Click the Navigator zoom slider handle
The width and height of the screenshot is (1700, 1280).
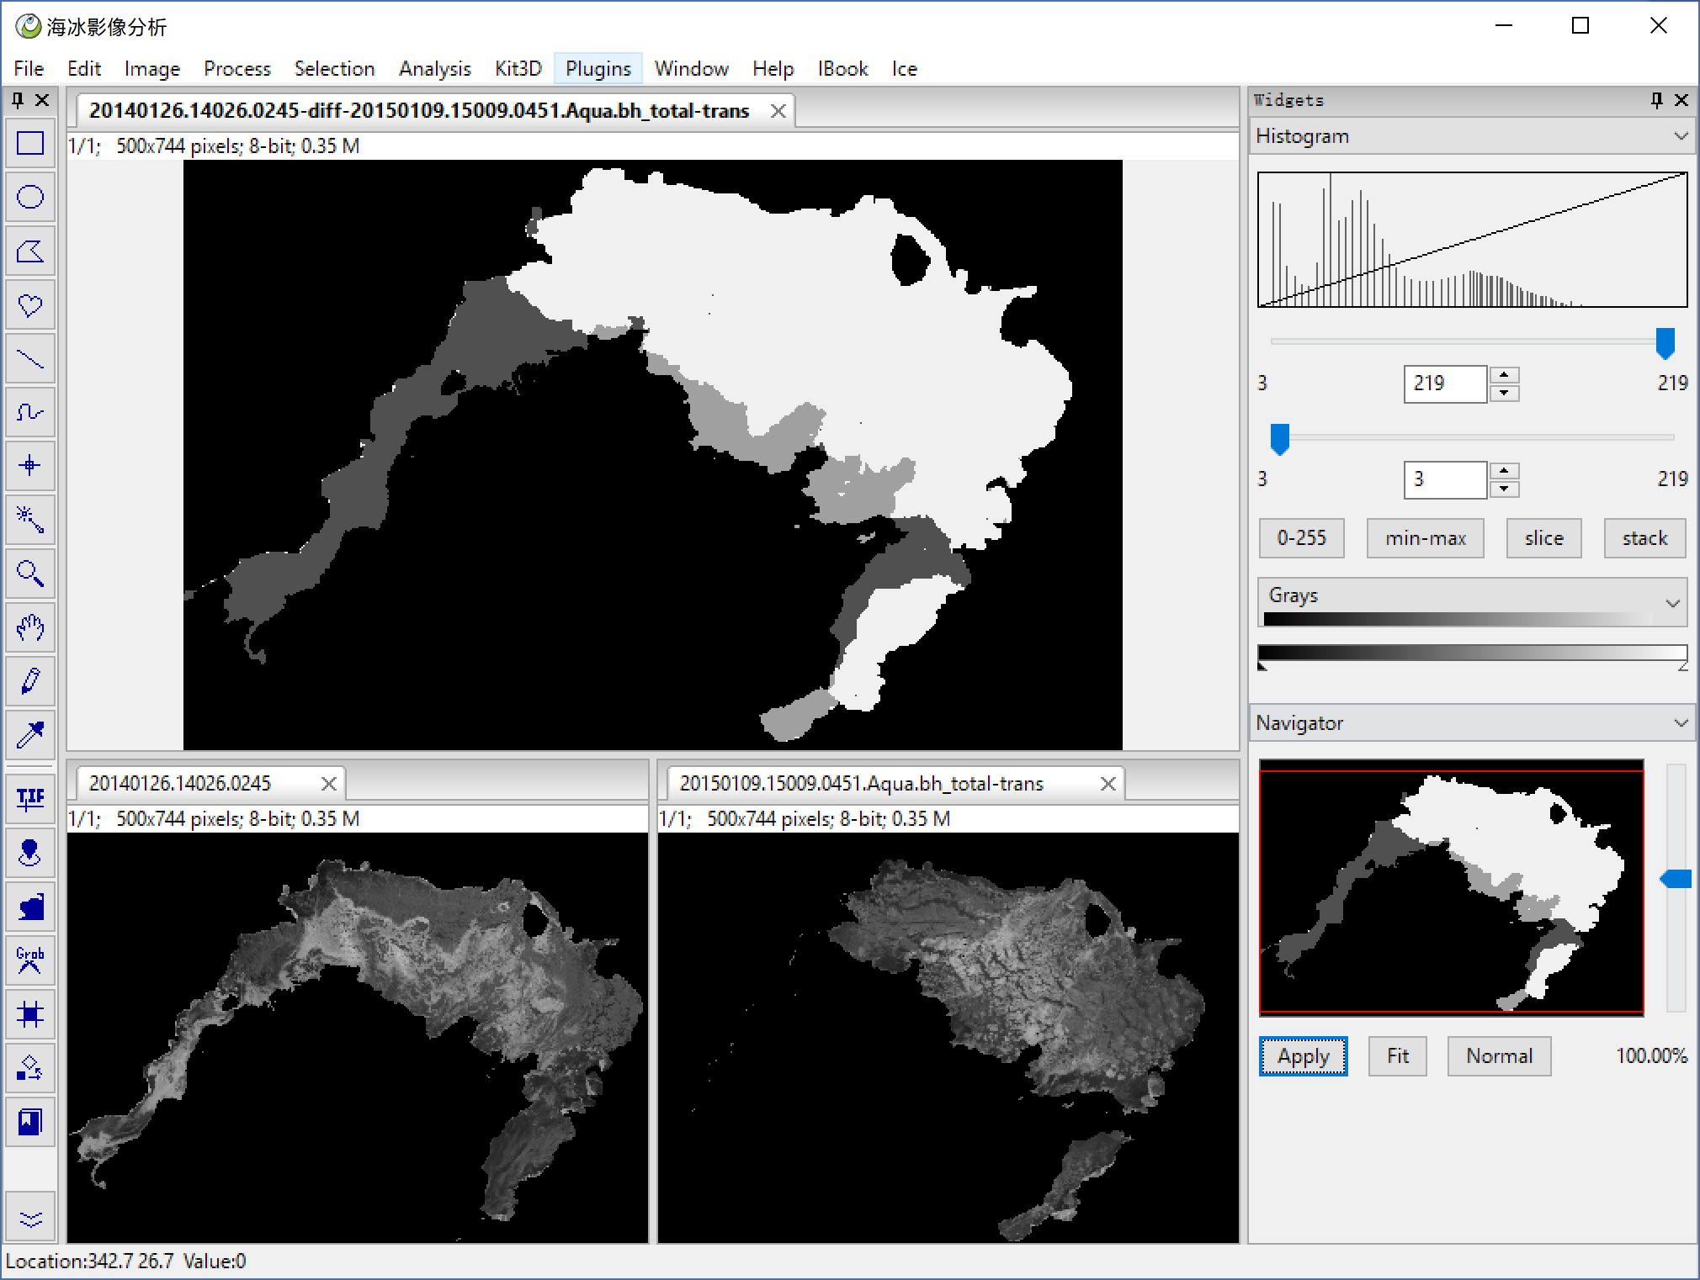pyautogui.click(x=1676, y=880)
